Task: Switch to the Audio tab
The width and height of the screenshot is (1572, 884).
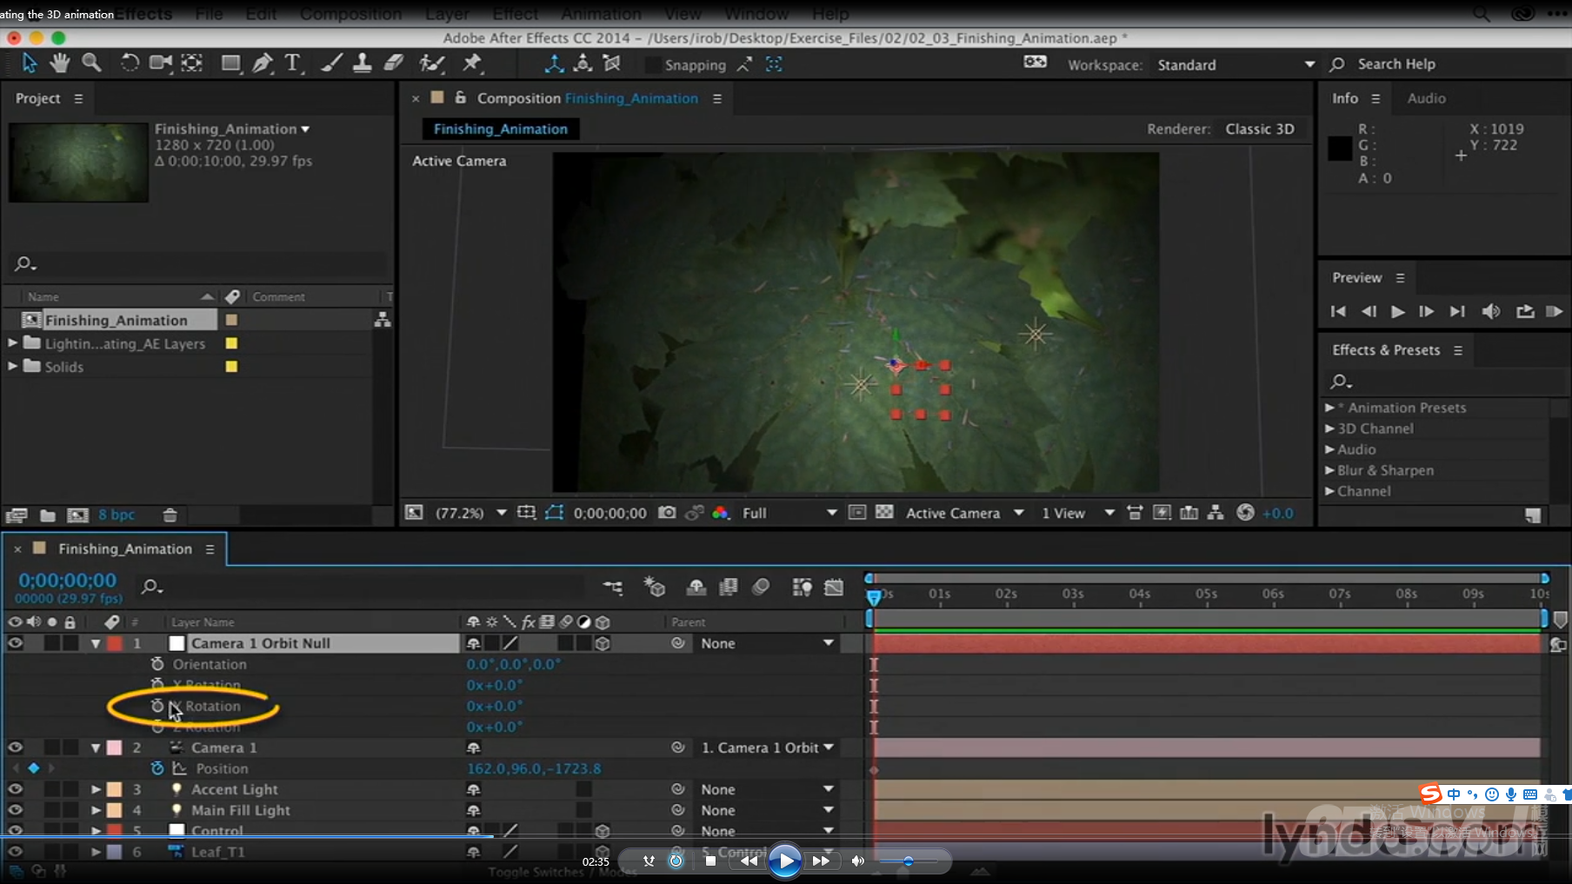Action: click(1427, 98)
